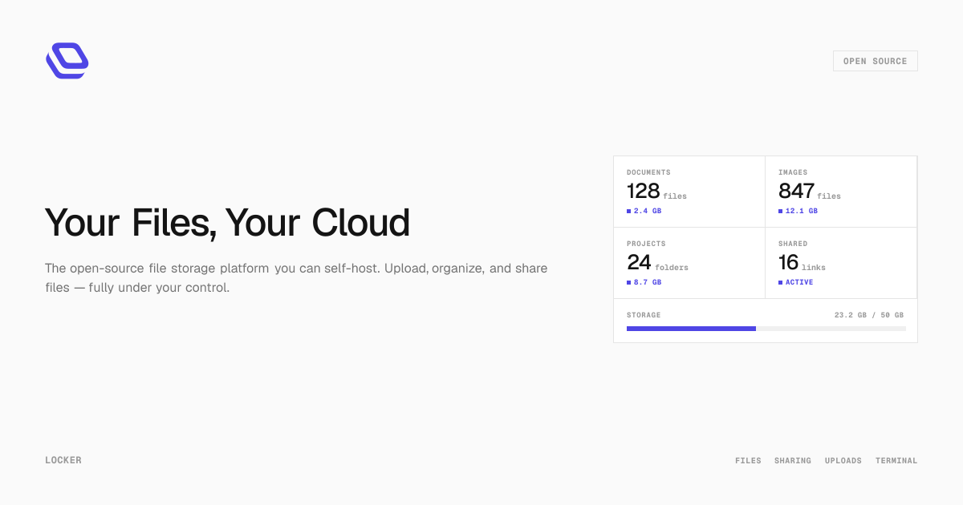Select the Images 847 files count
This screenshot has width=963, height=505.
[x=810, y=191]
